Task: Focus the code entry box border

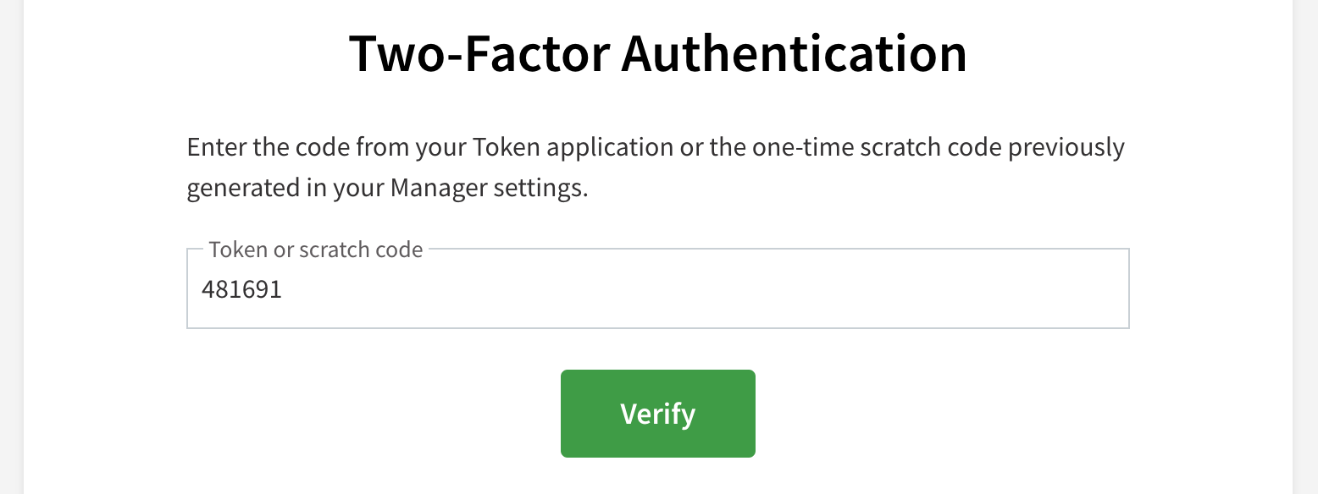Action: coord(657,327)
